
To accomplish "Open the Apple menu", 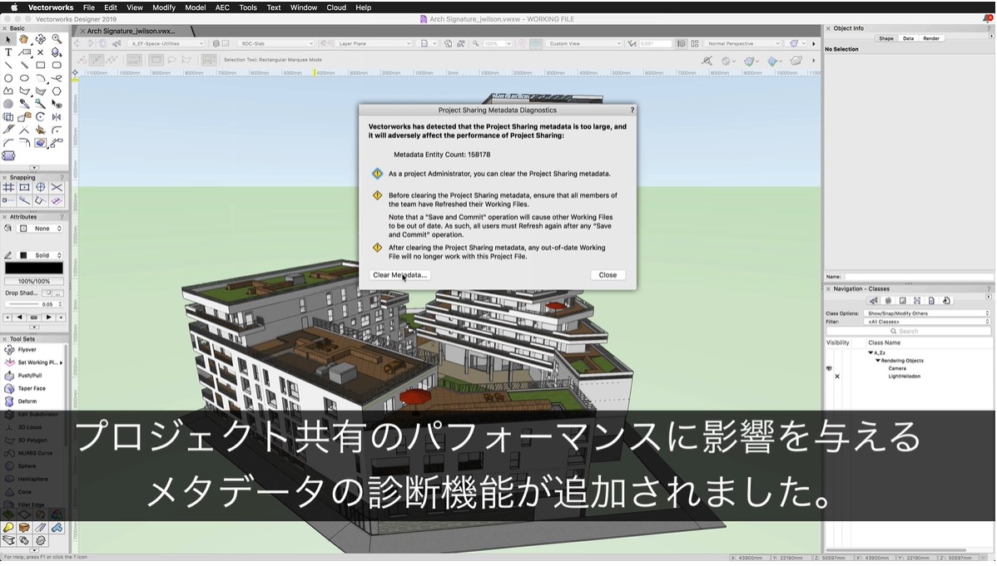I will click(13, 7).
